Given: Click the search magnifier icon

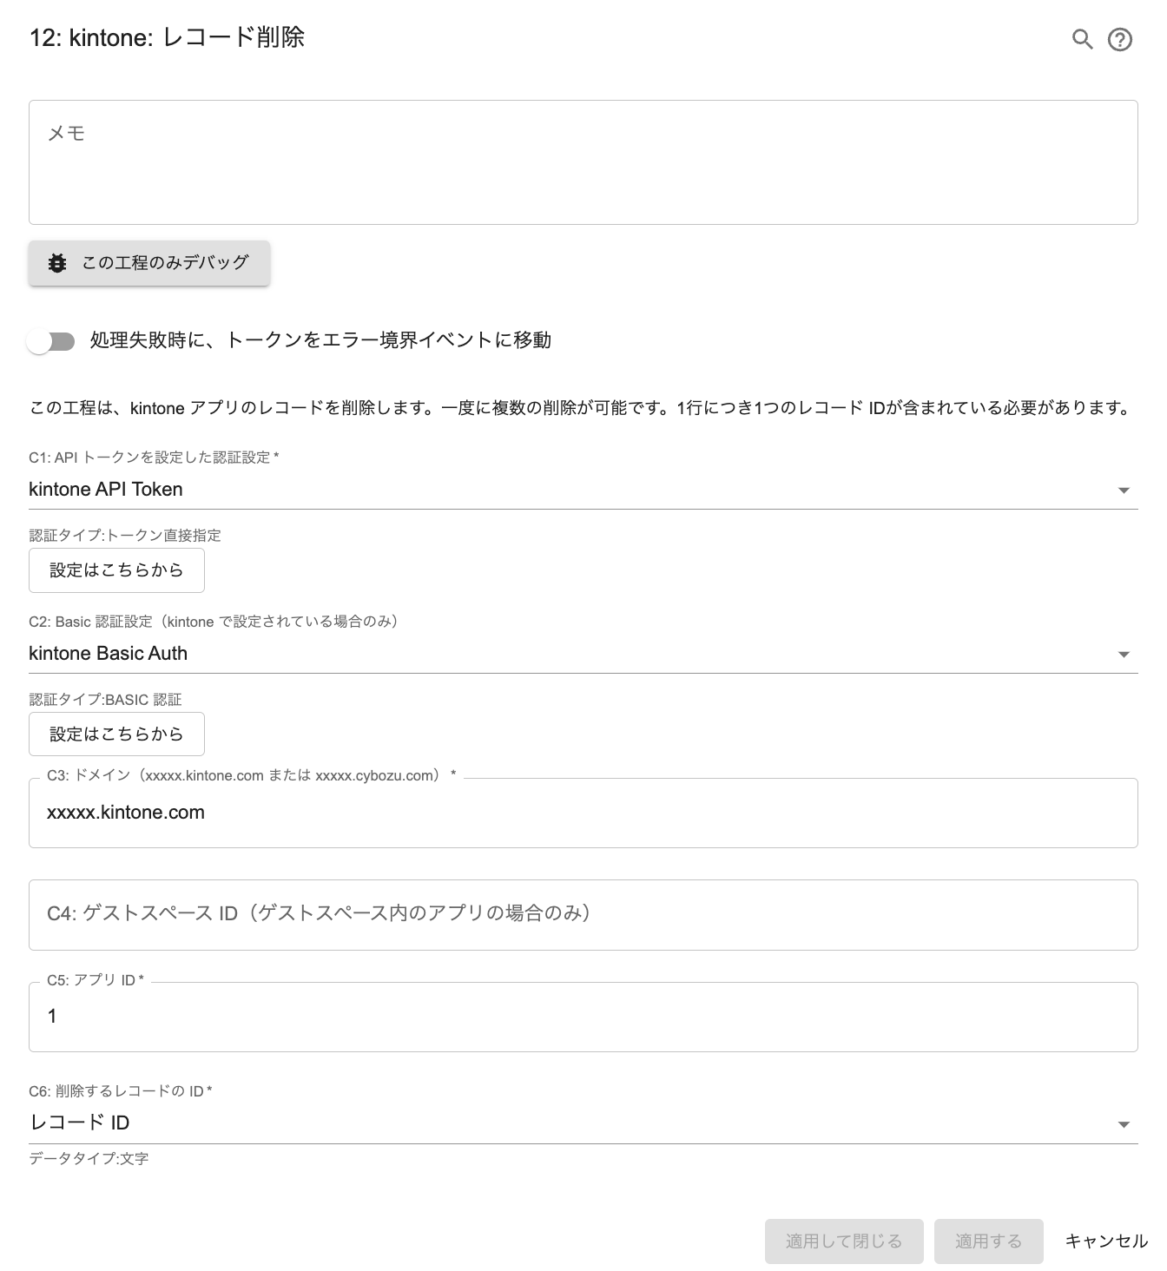Looking at the screenshot, I should click(1082, 39).
